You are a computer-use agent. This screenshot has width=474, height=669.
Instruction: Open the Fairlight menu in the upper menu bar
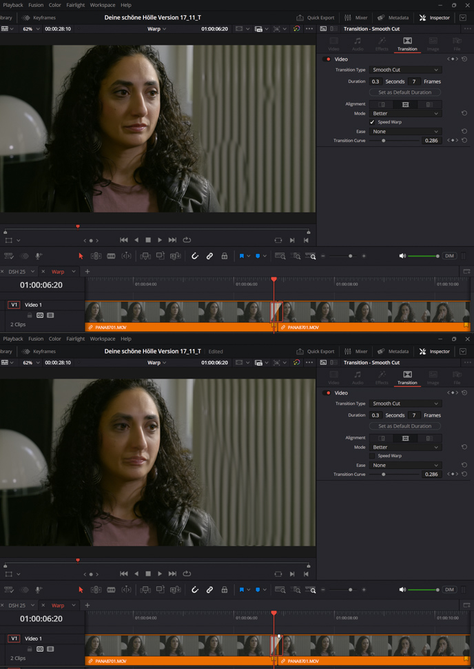point(75,5)
